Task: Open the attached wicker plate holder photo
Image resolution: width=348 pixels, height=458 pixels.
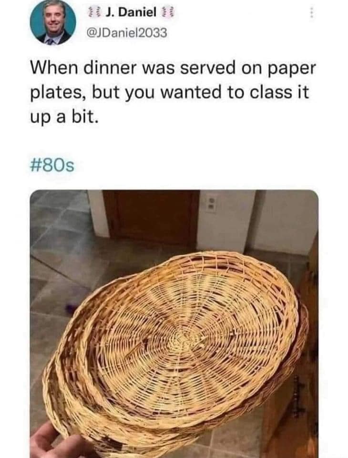Action: [174, 323]
